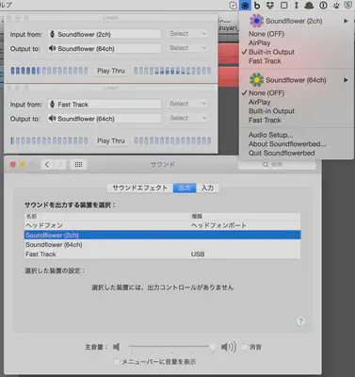The width and height of the screenshot is (355, 377).
Task: Adjust the main volume slider knob
Action: [213, 347]
